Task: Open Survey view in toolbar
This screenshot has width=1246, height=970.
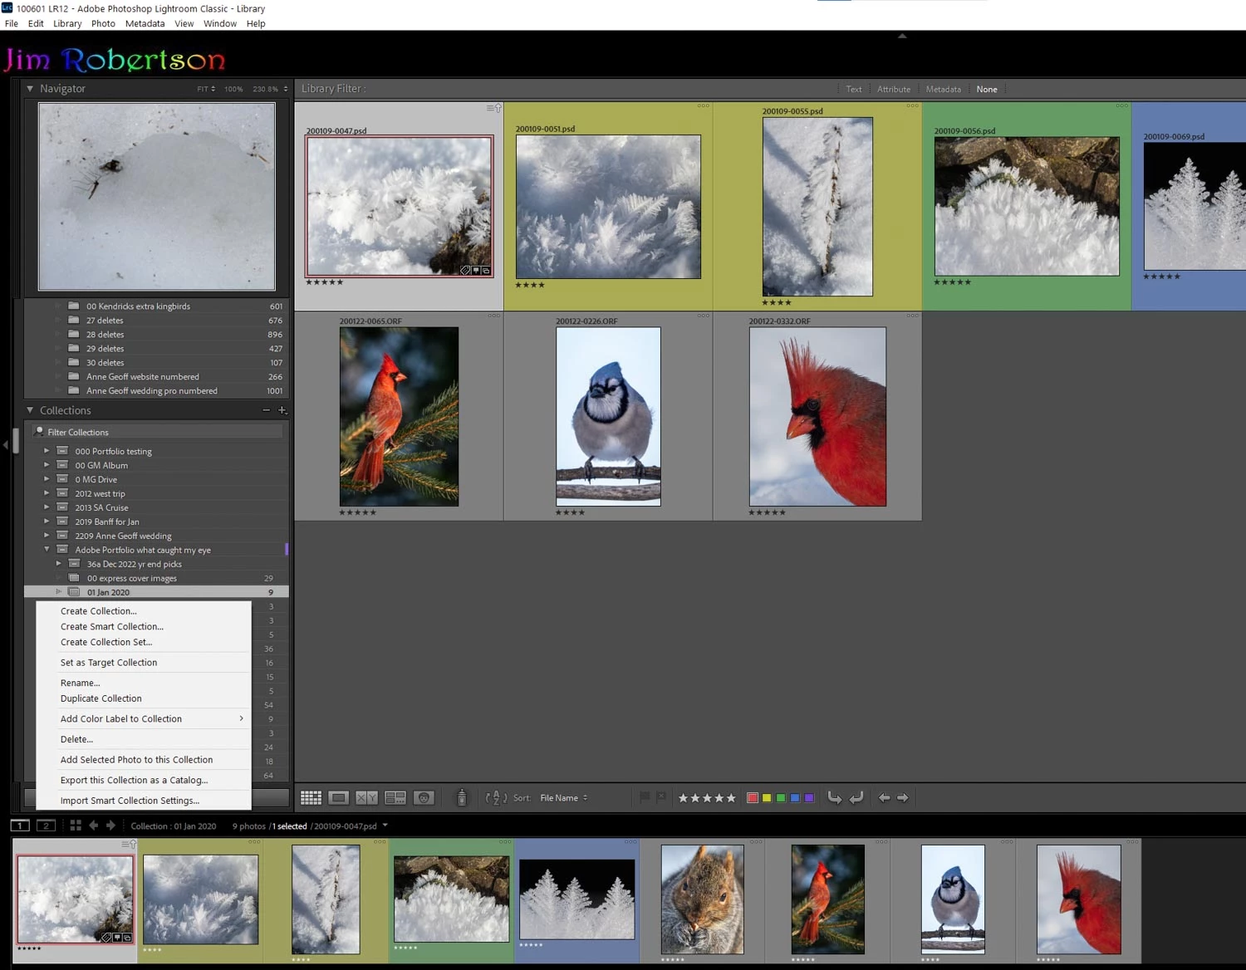Action: pyautogui.click(x=395, y=798)
